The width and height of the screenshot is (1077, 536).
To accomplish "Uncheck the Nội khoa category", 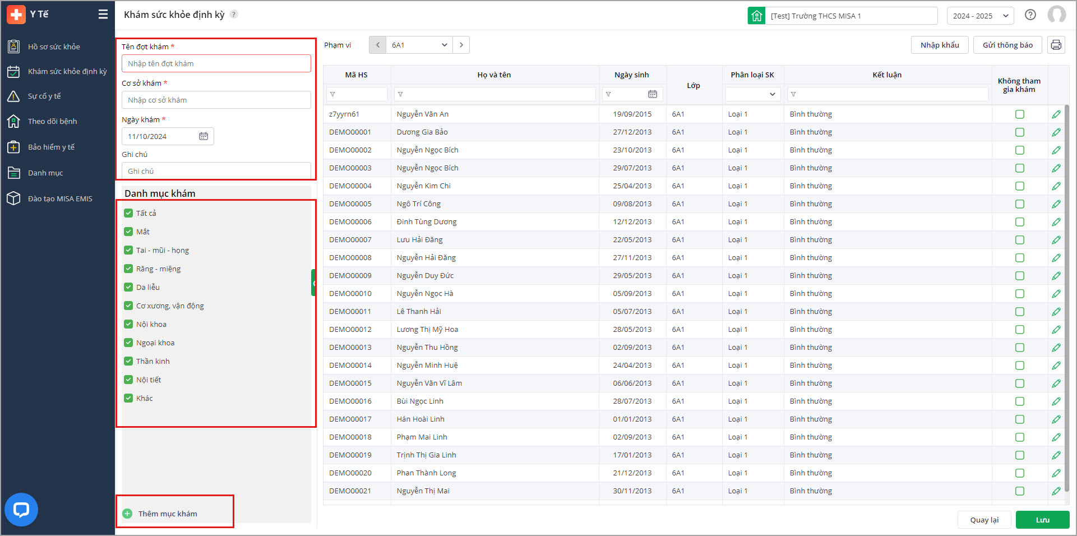I will [x=128, y=324].
